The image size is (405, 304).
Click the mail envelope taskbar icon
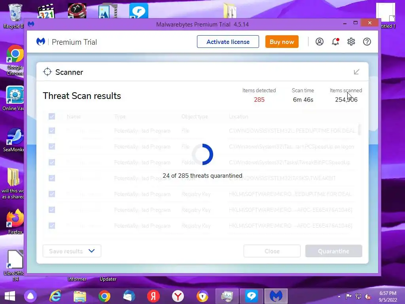[x=129, y=296]
